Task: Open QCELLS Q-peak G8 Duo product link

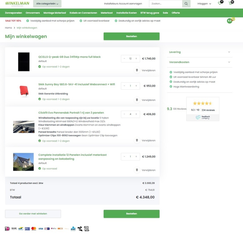Action: click(x=70, y=57)
